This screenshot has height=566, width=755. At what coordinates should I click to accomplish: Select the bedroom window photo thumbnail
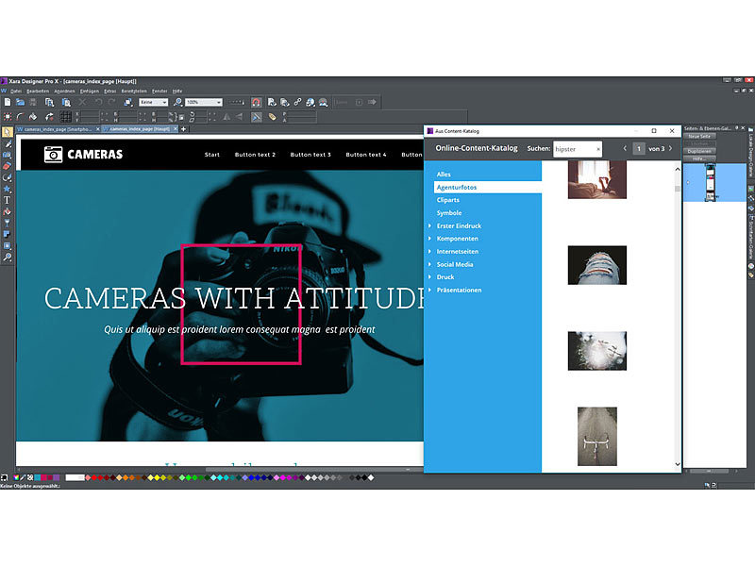pyautogui.click(x=597, y=179)
